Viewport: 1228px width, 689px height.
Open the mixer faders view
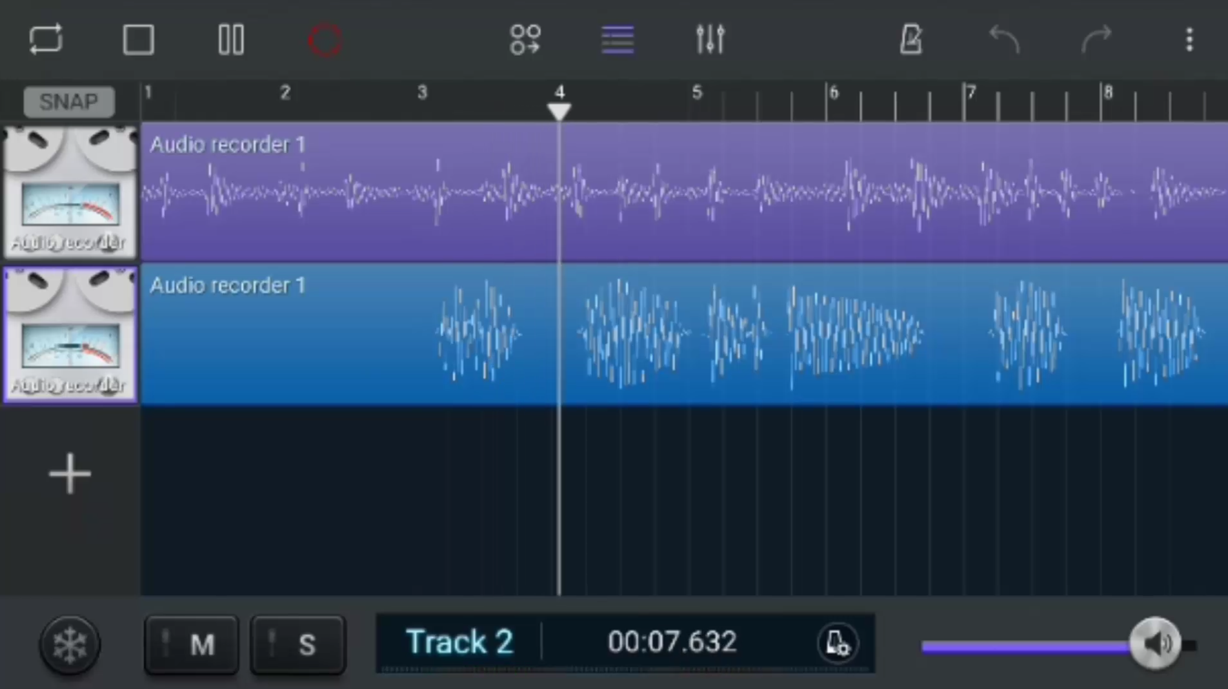coord(710,39)
